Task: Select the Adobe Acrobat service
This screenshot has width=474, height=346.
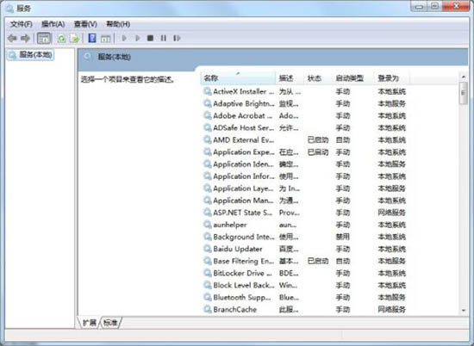Action: pyautogui.click(x=305, y=115)
